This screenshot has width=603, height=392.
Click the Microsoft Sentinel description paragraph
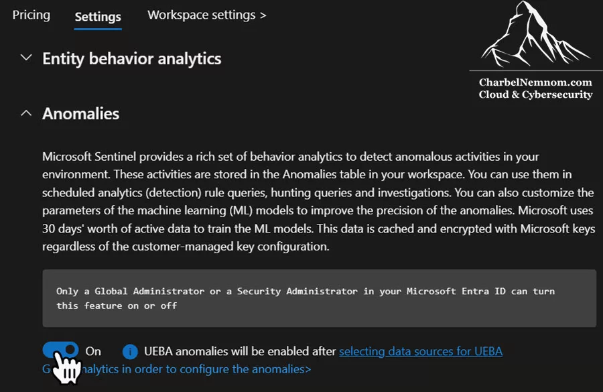pos(318,202)
